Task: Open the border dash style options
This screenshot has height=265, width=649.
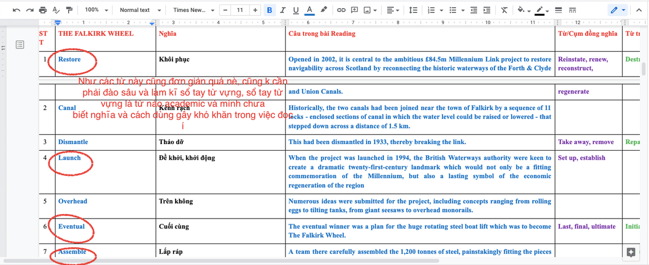Action: coord(572,10)
